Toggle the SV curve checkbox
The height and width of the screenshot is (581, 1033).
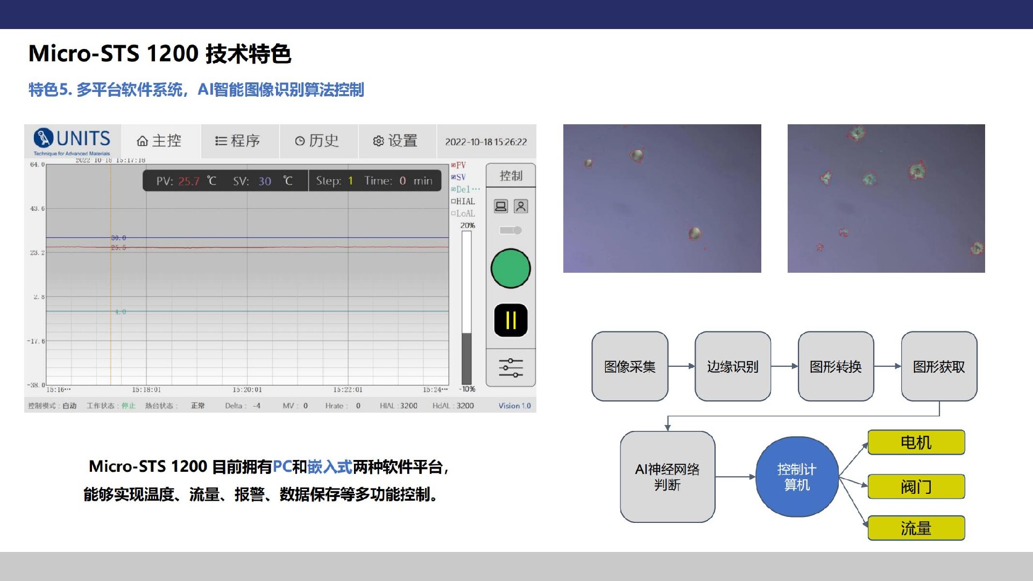pos(454,178)
